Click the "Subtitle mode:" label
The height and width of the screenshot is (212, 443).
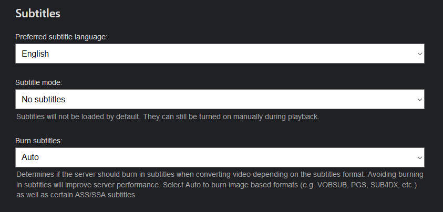[x=39, y=82]
